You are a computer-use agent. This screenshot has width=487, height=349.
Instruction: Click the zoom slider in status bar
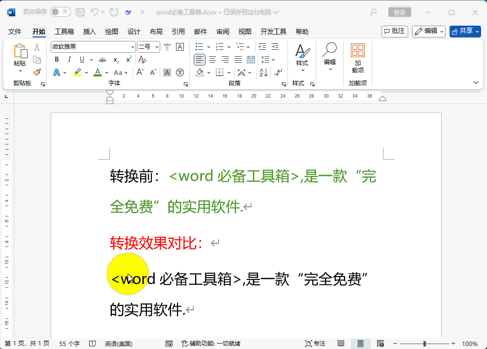click(x=424, y=344)
